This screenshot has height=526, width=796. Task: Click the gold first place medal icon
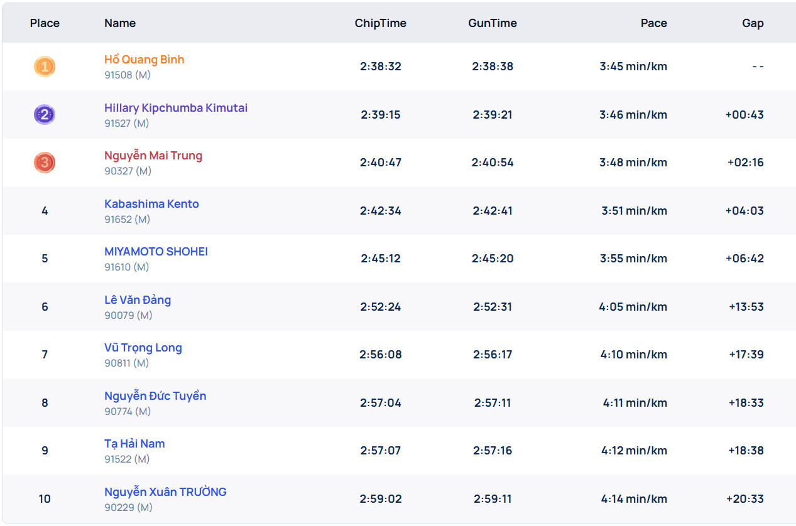point(45,67)
